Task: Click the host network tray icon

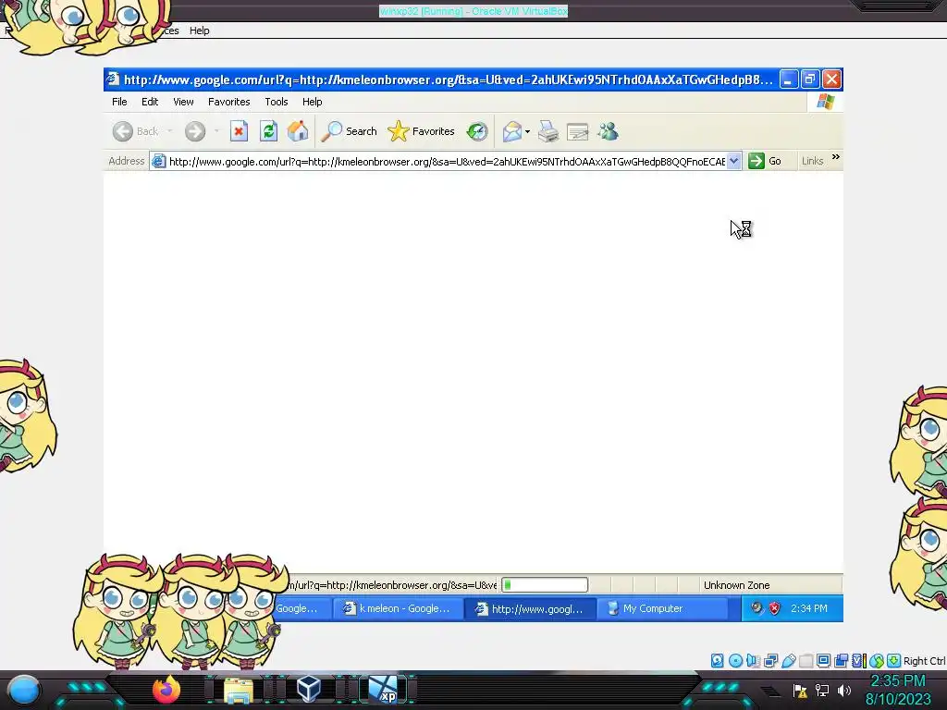Action: tap(822, 691)
